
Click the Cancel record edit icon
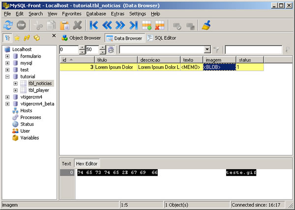190,26
